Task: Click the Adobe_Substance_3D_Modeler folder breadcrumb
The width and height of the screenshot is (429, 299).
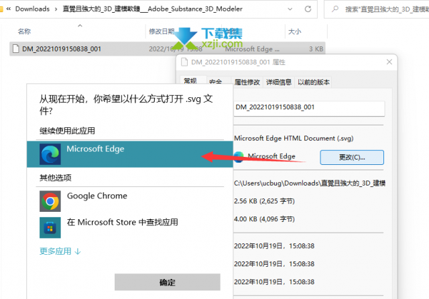Action: tap(152, 9)
